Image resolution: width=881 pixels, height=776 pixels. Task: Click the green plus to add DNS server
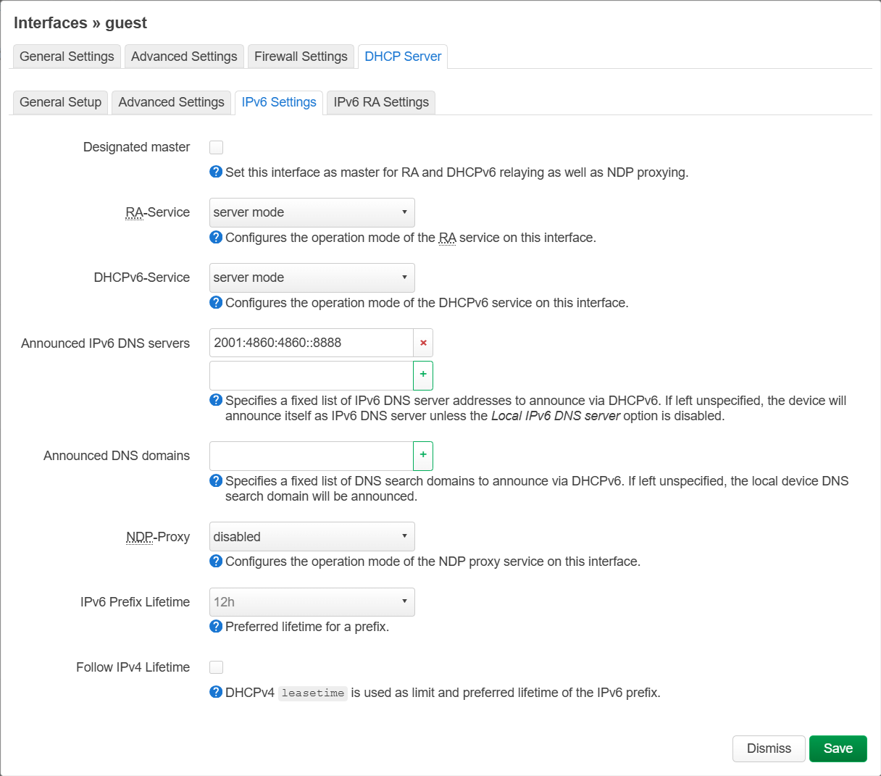(x=423, y=375)
